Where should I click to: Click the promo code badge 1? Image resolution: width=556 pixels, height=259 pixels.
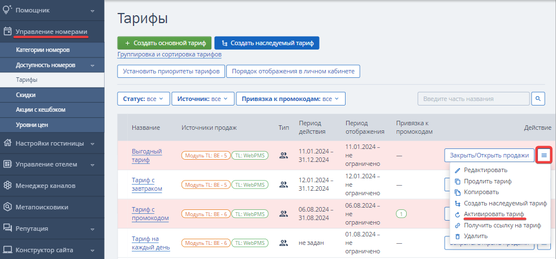tap(401, 214)
